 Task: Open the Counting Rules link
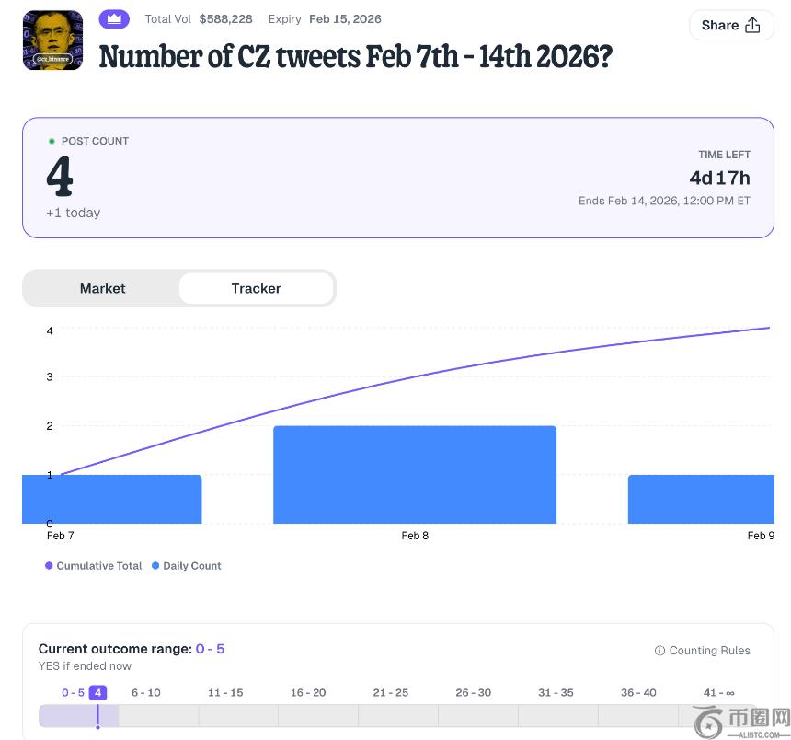click(x=709, y=651)
